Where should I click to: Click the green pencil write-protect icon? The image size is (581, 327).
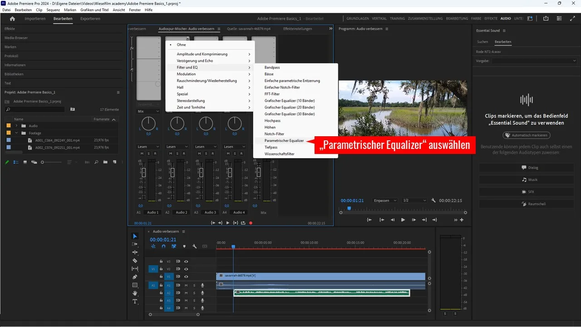(7, 162)
